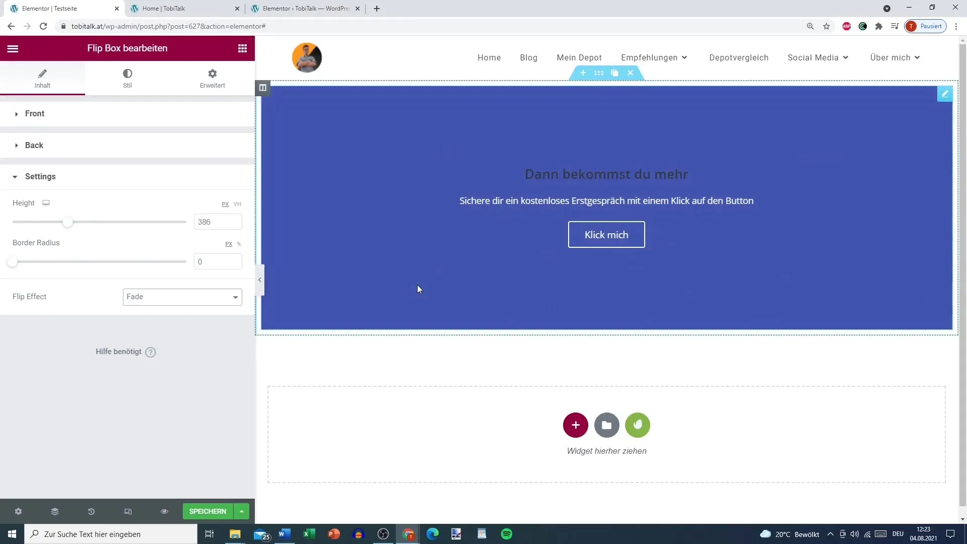Image resolution: width=967 pixels, height=544 pixels.
Task: Open the Erweitert tab
Action: 213,79
